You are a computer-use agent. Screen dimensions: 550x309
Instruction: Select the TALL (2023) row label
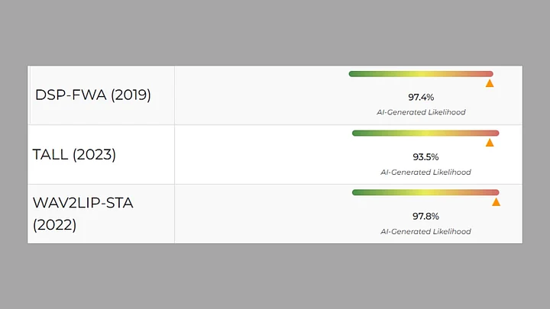coord(74,155)
